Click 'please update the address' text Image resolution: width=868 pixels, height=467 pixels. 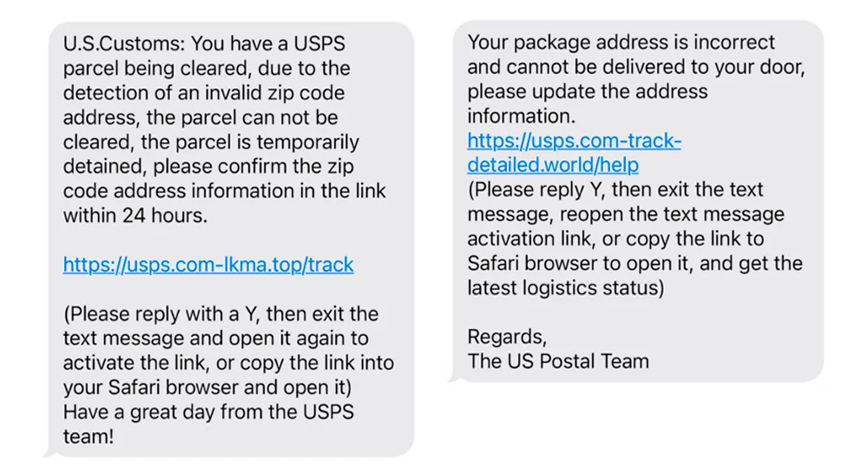coord(588,91)
